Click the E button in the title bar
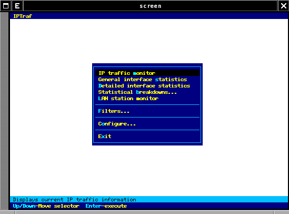This screenshot has width=289, height=214. [17, 6]
